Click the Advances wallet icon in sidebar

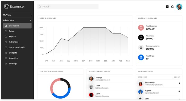pyautogui.click(x=6, y=42)
